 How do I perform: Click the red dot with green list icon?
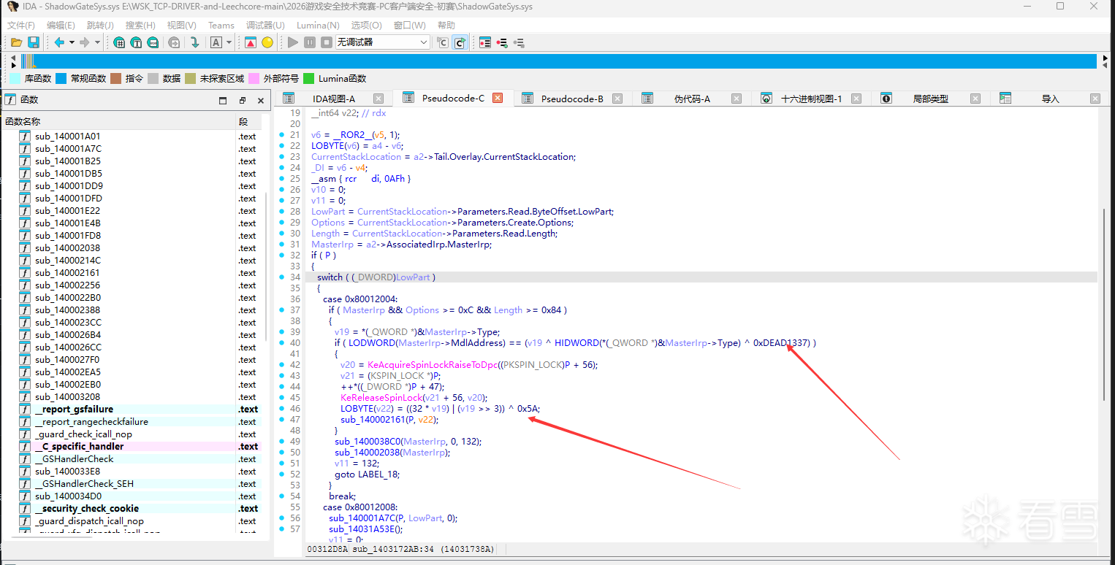[x=502, y=42]
